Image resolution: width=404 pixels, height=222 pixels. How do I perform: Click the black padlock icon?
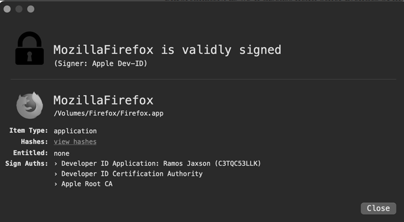pos(29,48)
